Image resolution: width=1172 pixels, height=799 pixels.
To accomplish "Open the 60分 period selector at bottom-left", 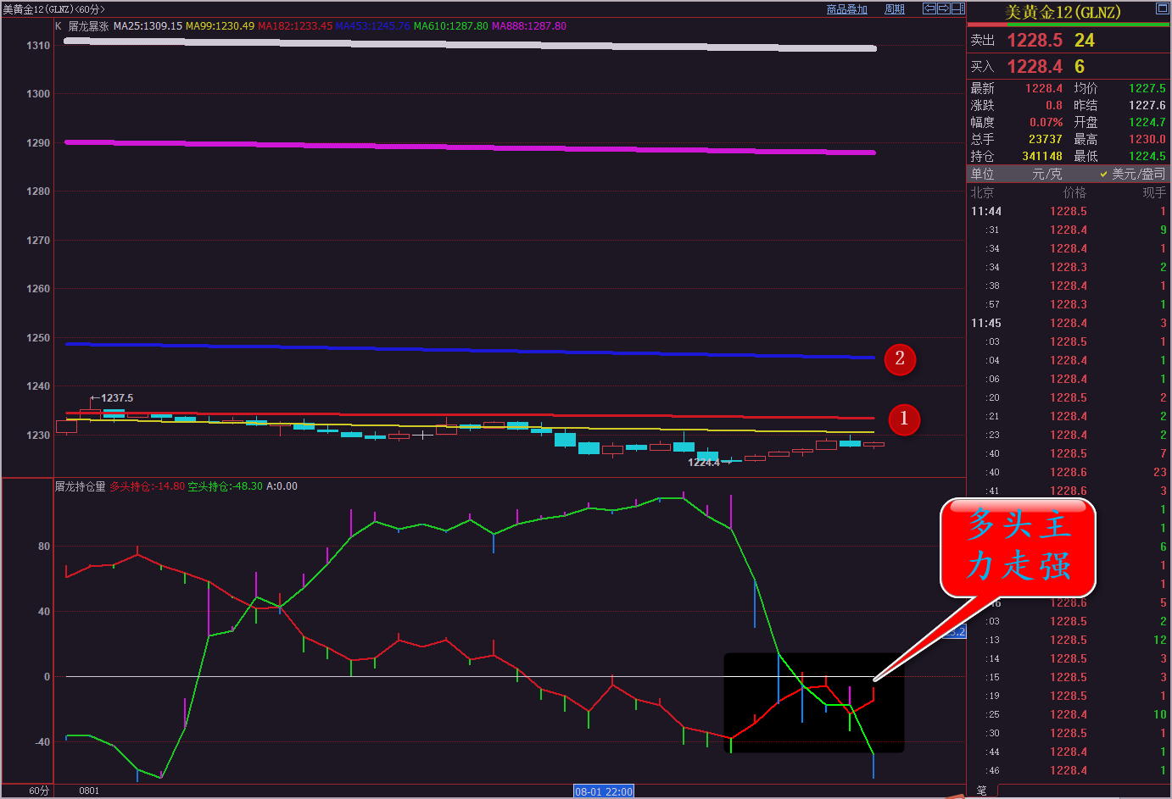I will [39, 791].
